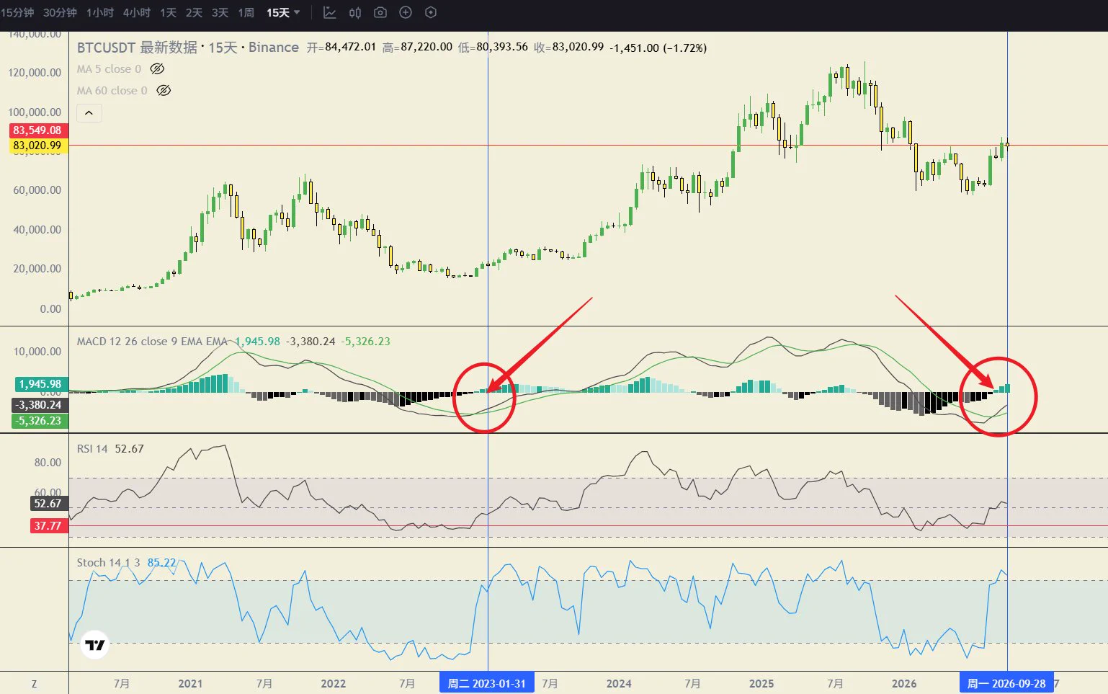The image size is (1108, 694).
Task: Collapse the indicator legend chevron
Action: 89,113
